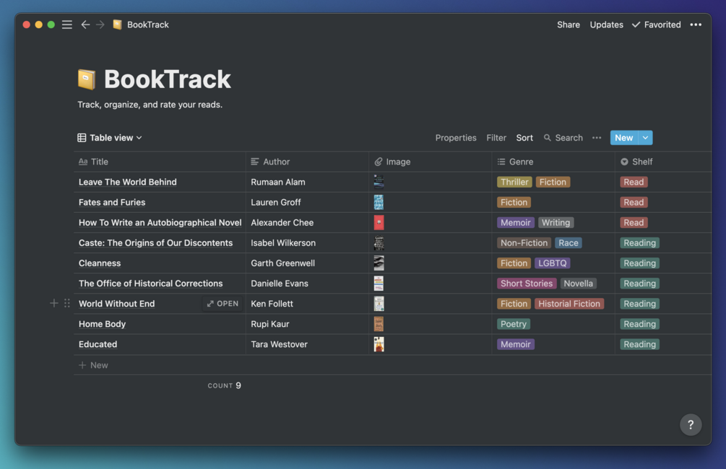Click the search magnifier icon
This screenshot has width=726, height=469.
[548, 138]
